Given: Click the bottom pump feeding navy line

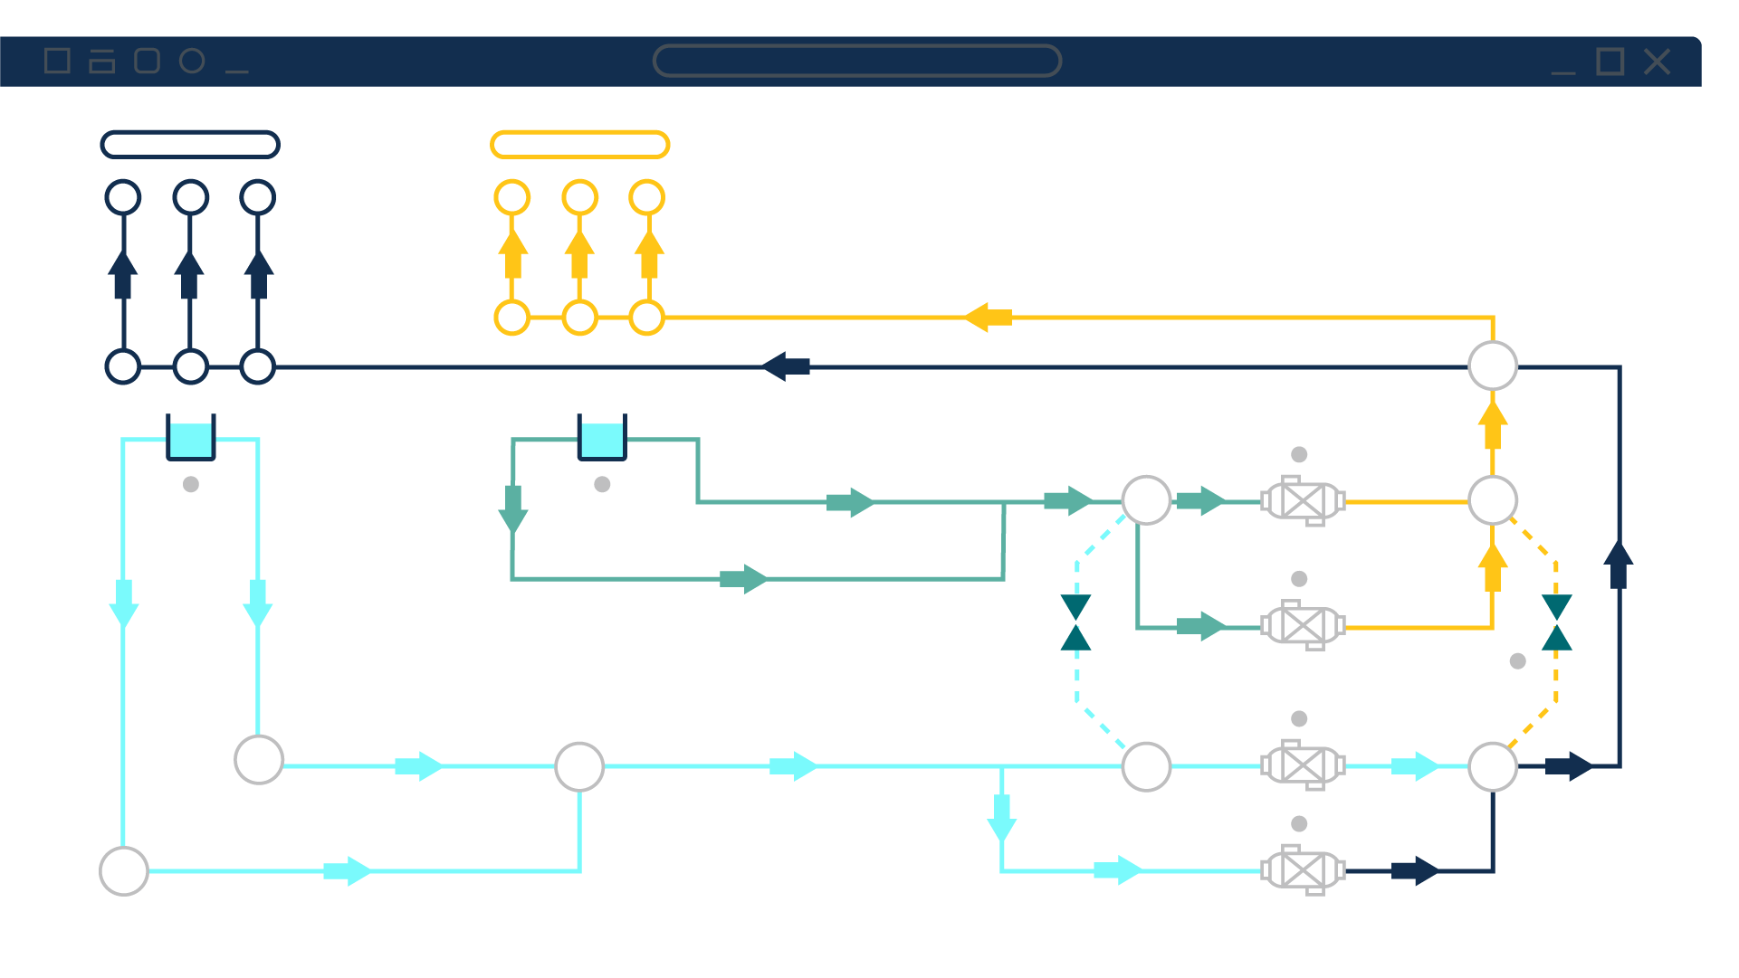Looking at the screenshot, I should click(x=1303, y=870).
